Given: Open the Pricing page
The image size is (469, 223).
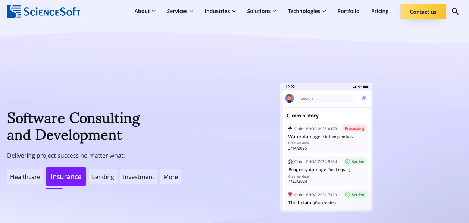Looking at the screenshot, I should 380,11.
